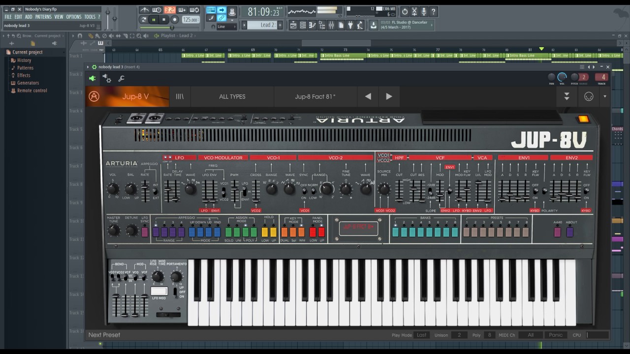Open the OPTIONS menu

(x=74, y=17)
